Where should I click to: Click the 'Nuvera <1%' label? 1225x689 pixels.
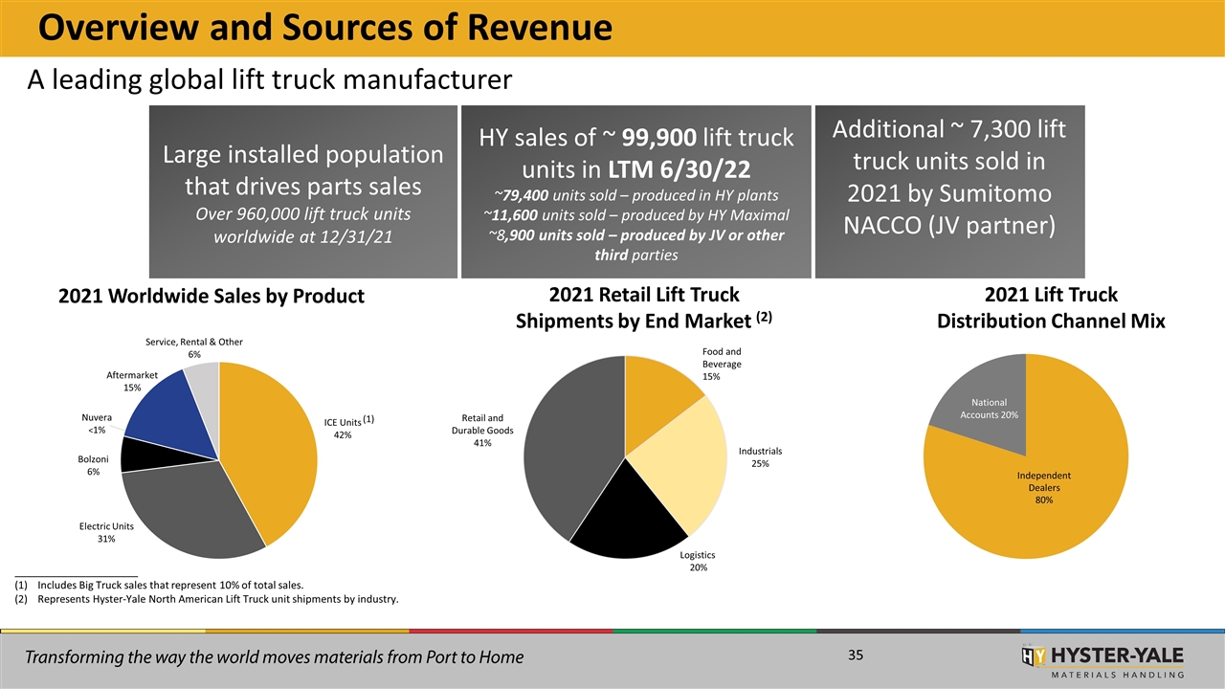coord(97,424)
